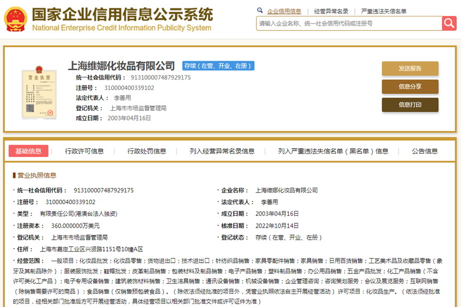The image size is (461, 307).
Task: Open the 行政处罚信息 tab
Action: (147, 151)
